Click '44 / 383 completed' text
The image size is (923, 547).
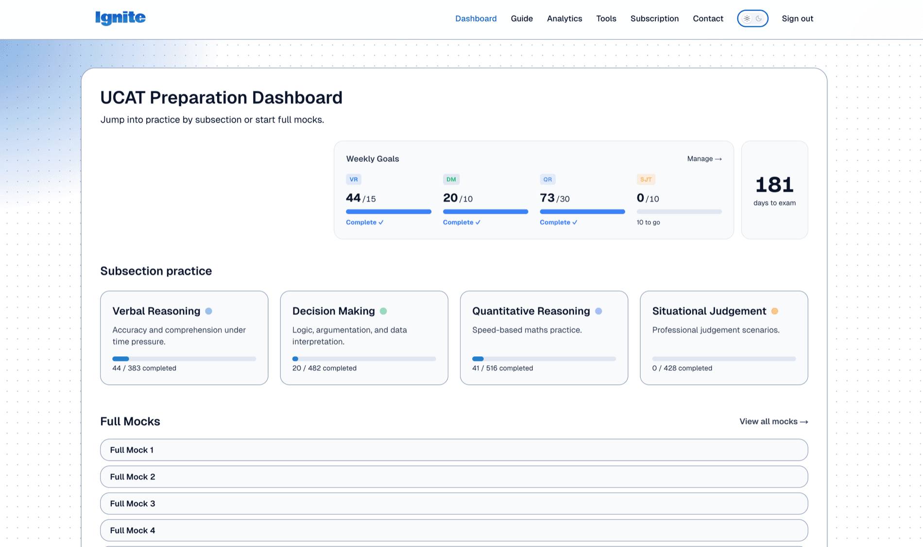click(144, 368)
